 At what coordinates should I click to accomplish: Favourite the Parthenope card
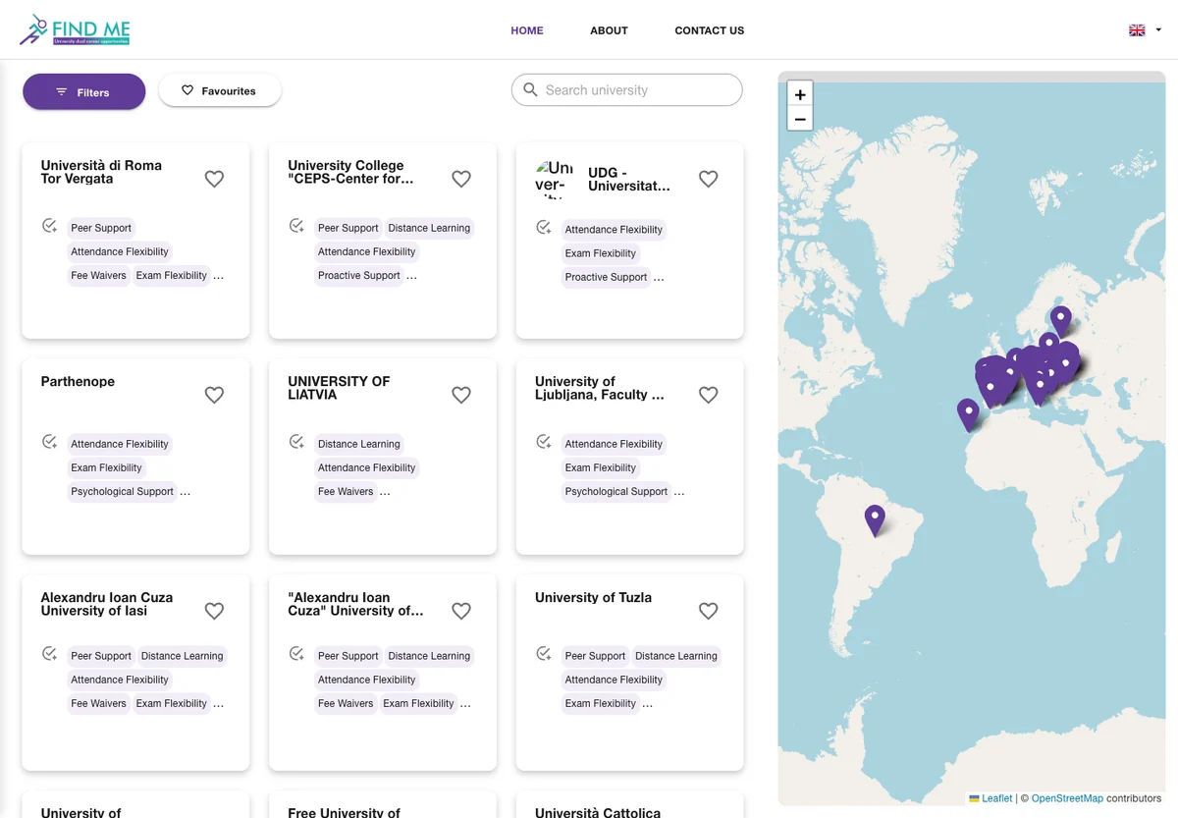pos(214,395)
